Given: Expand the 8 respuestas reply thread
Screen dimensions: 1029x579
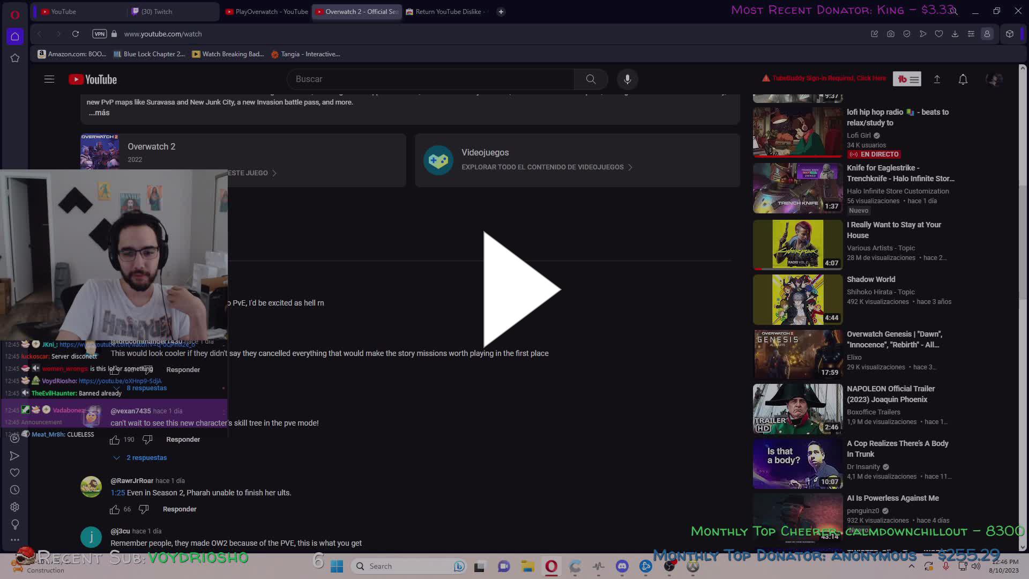Looking at the screenshot, I should (x=146, y=388).
